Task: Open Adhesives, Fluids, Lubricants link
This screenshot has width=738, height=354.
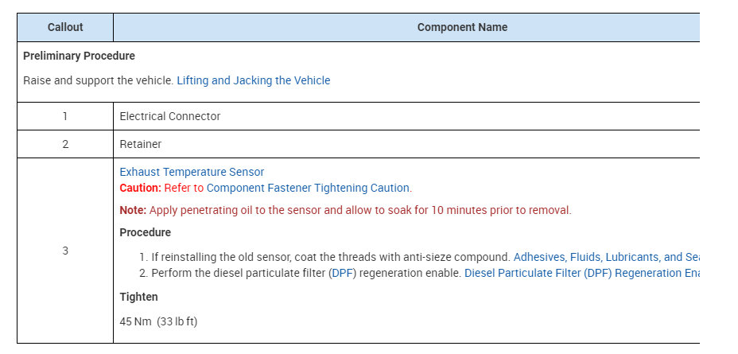Action: click(606, 257)
